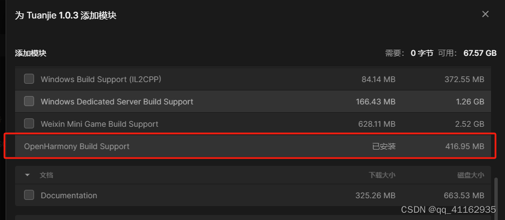
Task: Collapse the 文档 section arrow
Action: pos(27,175)
